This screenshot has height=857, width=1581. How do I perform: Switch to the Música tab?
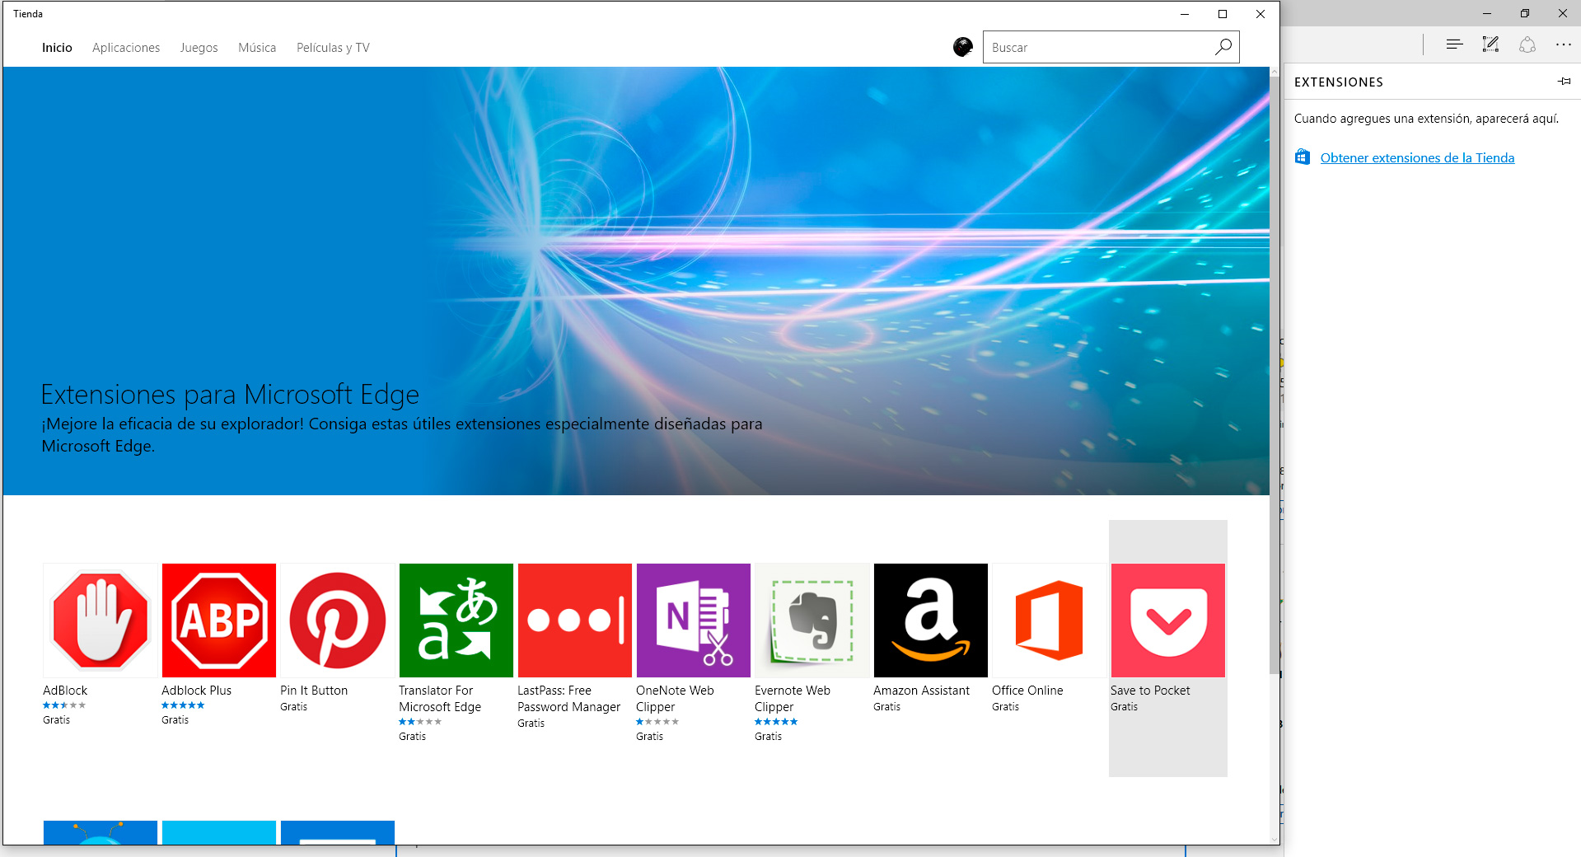[x=257, y=48]
